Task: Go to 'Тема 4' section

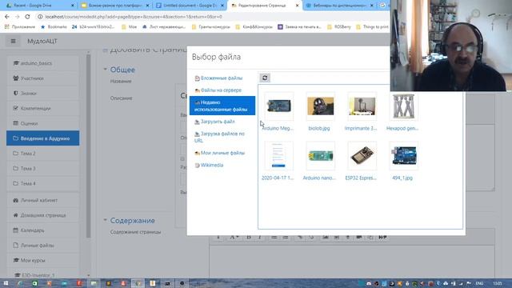Action: point(42,183)
